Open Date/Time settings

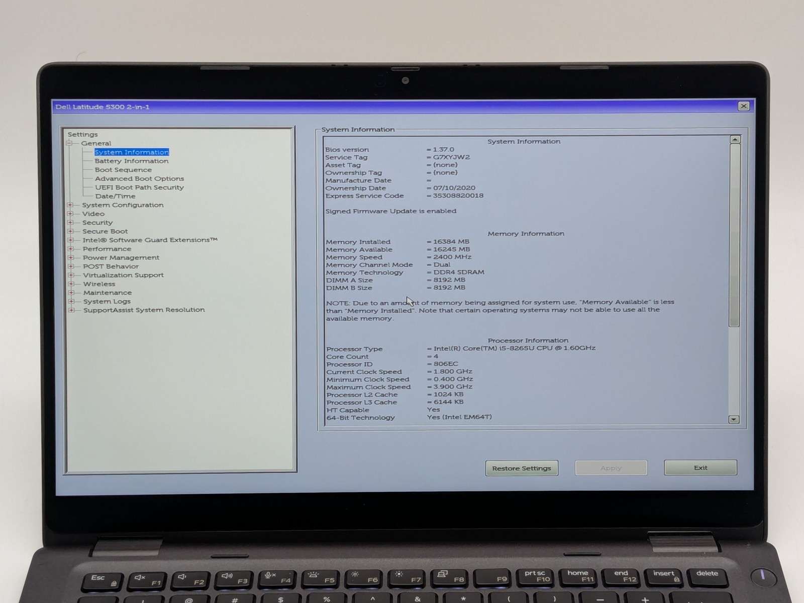click(115, 196)
